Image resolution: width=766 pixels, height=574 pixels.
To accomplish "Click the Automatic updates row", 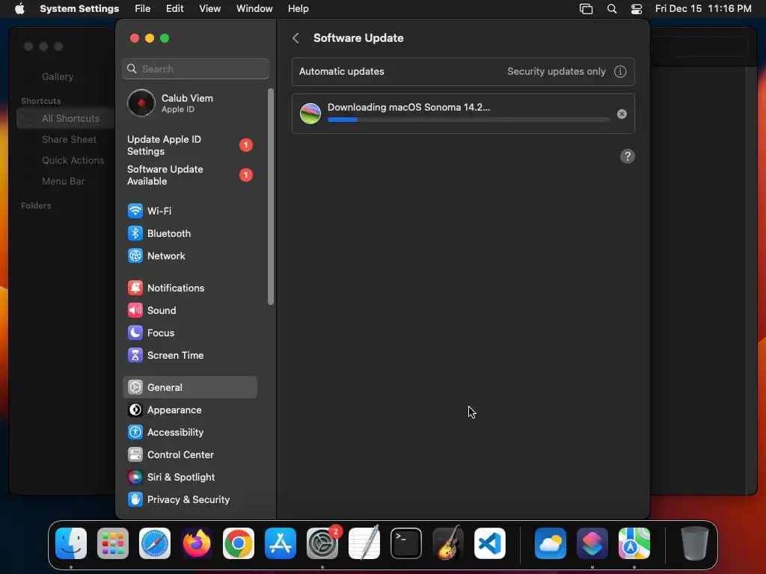I will tap(463, 72).
